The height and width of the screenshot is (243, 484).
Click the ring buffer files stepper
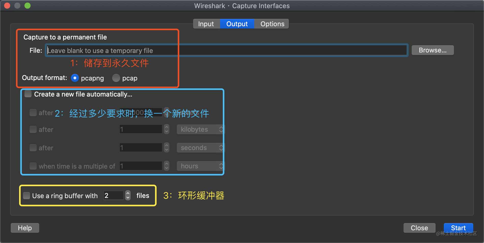128,196
